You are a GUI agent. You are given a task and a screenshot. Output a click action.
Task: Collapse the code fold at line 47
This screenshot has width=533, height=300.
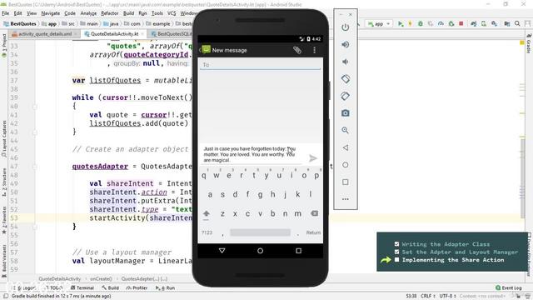point(35,167)
